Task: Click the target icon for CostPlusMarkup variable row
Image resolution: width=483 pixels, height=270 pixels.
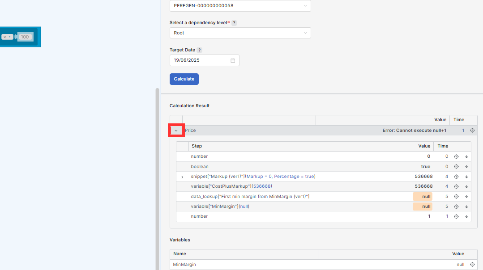Action: point(456,186)
